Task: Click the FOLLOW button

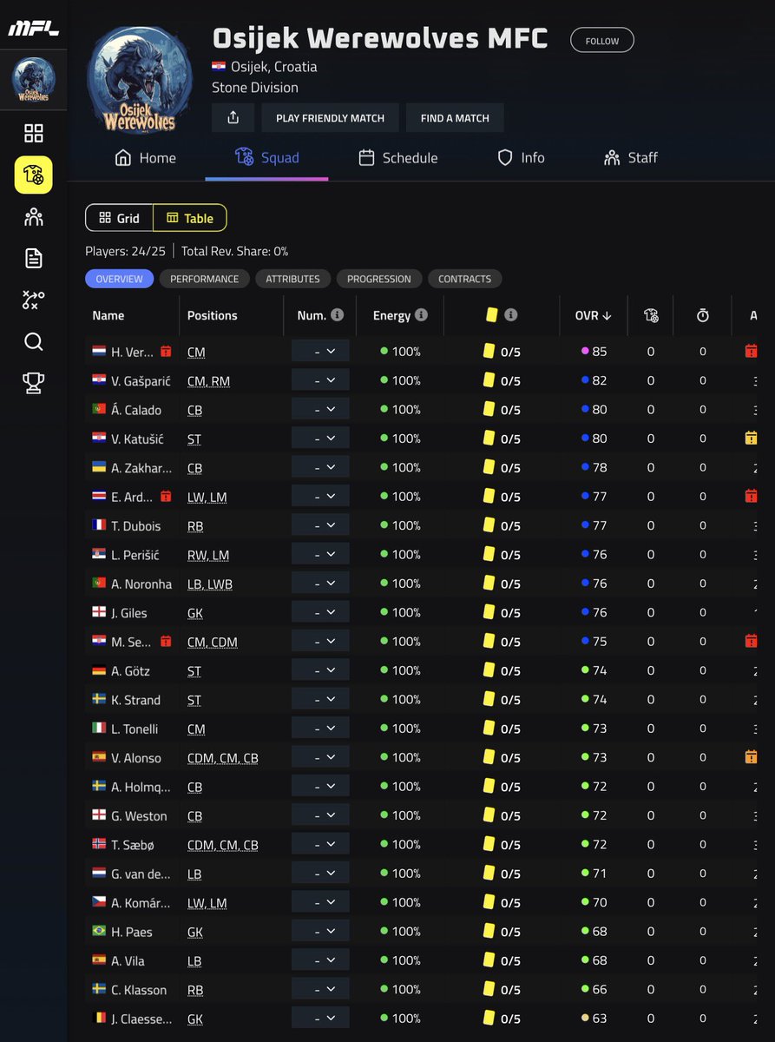Action: pyautogui.click(x=601, y=41)
